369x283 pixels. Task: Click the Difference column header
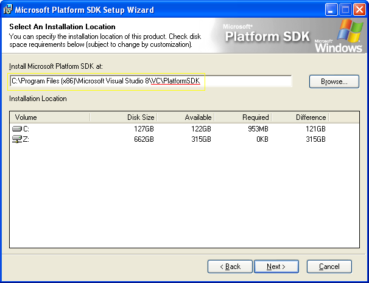pyautogui.click(x=300, y=117)
